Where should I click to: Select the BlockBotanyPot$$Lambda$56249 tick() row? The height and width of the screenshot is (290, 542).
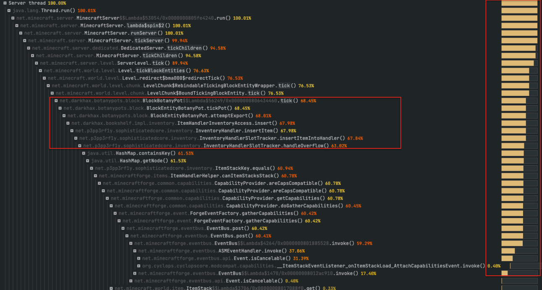coord(188,101)
